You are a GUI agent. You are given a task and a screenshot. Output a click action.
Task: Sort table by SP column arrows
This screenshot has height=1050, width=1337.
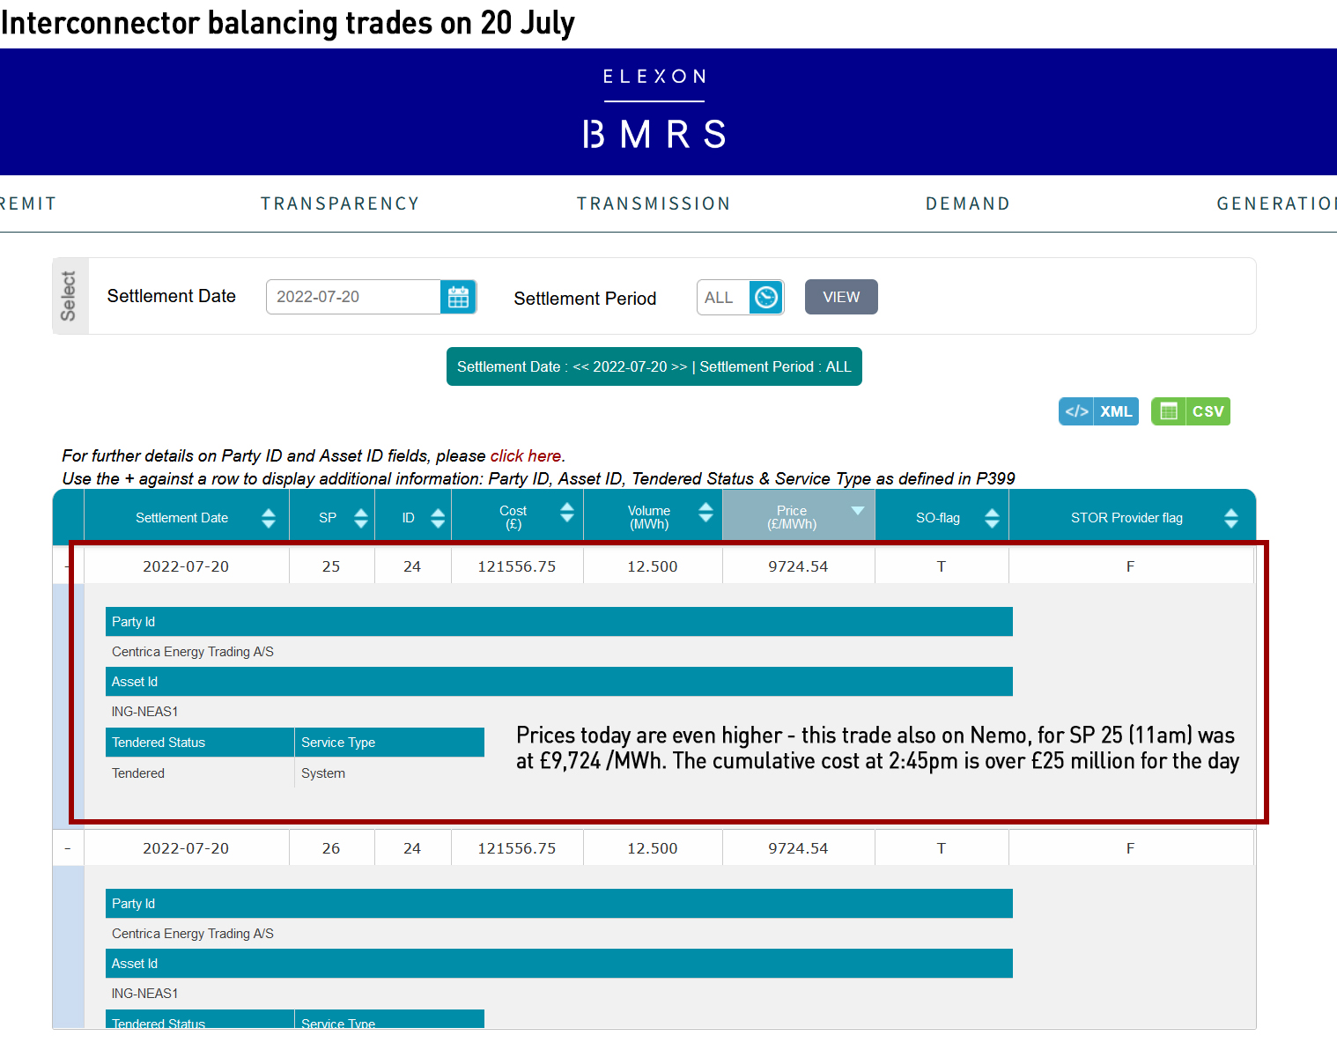tap(361, 518)
